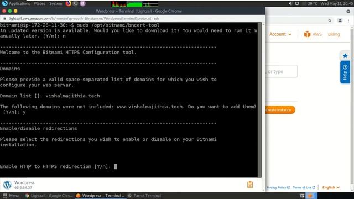Screen dimensions: 354x199
Task: Open the calendar from Wed May 12 clock
Action: [337, 4]
